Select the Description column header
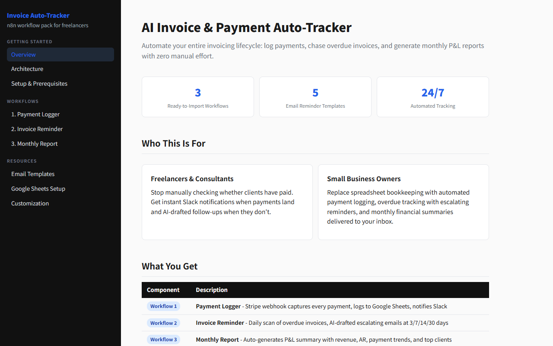The width and height of the screenshot is (553, 346). pyautogui.click(x=212, y=290)
